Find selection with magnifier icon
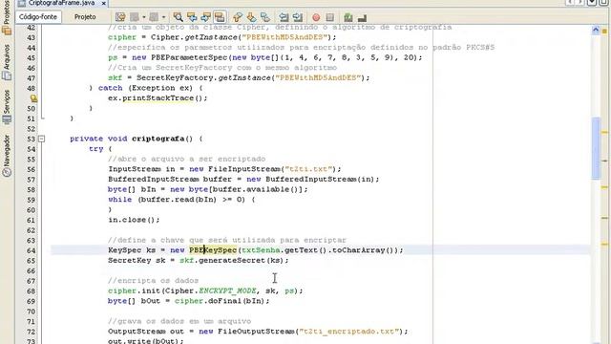Screen dimensions: 611x344 coord(179,17)
